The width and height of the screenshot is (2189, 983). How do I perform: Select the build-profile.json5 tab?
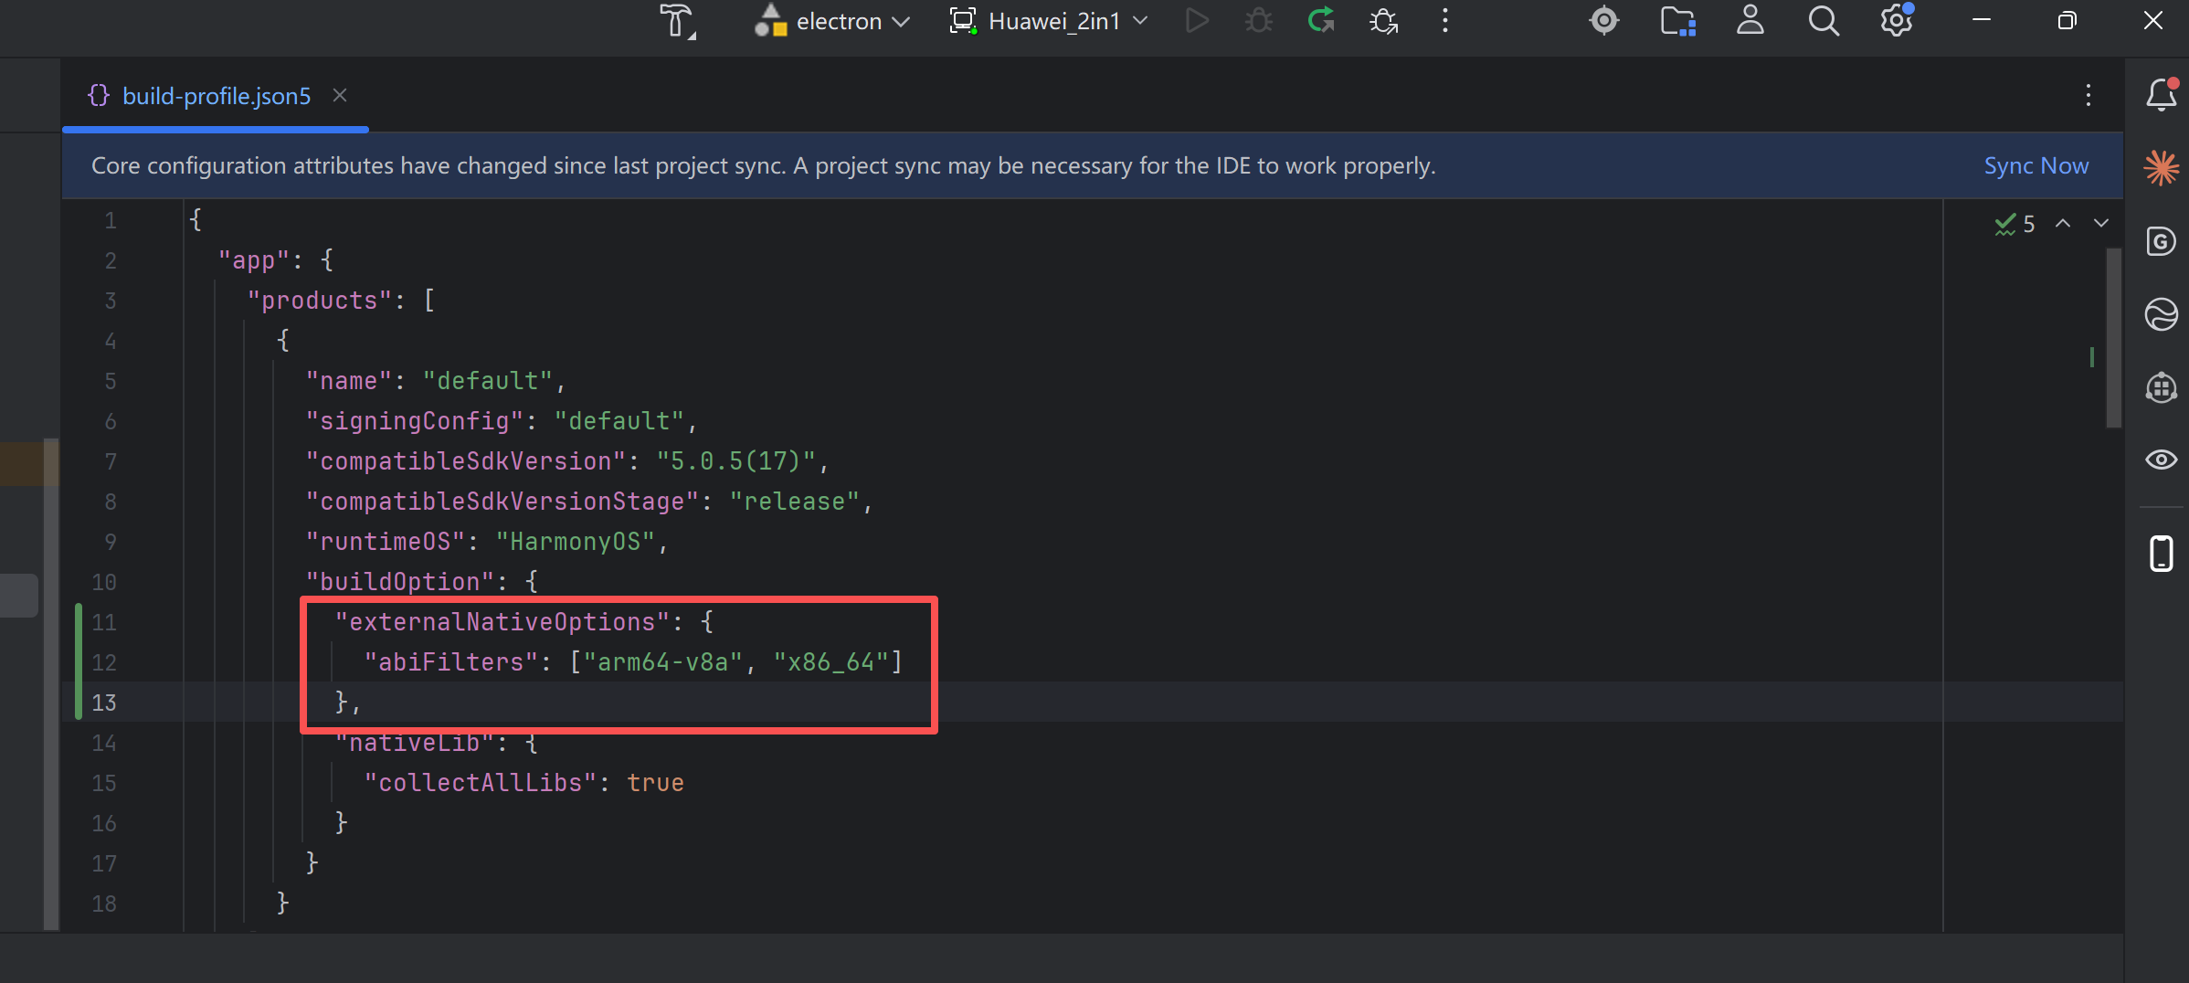tap(217, 96)
